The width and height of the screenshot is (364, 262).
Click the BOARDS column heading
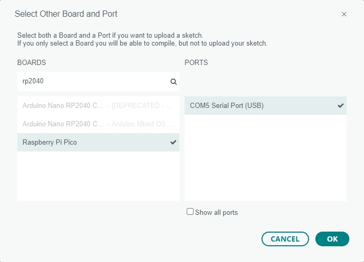[x=31, y=62]
